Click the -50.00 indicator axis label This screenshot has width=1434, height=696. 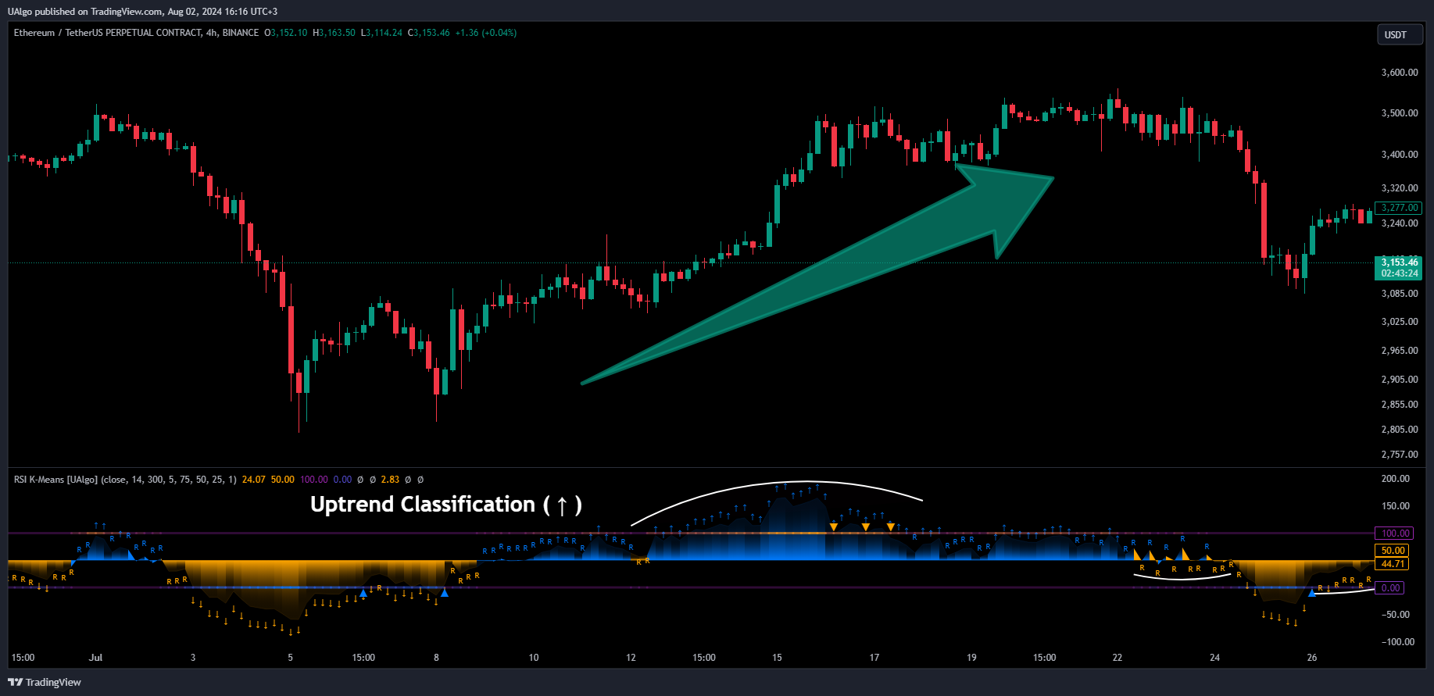(1395, 615)
